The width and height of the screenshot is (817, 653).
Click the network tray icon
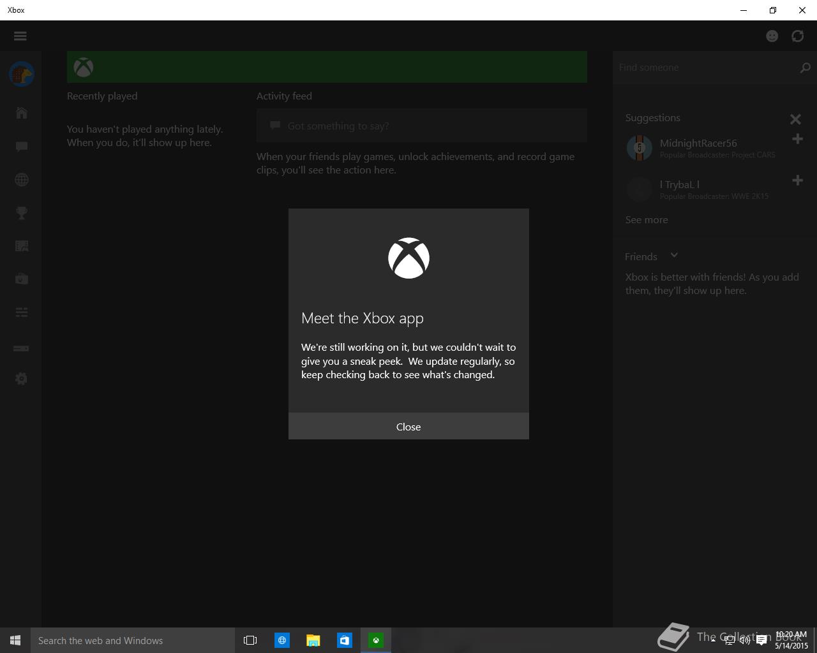729,640
